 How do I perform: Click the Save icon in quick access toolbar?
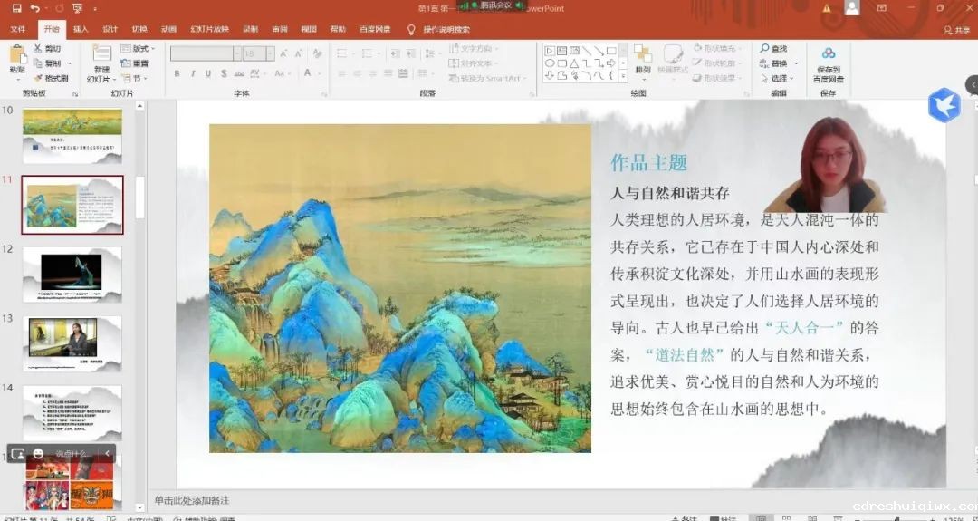click(x=16, y=8)
